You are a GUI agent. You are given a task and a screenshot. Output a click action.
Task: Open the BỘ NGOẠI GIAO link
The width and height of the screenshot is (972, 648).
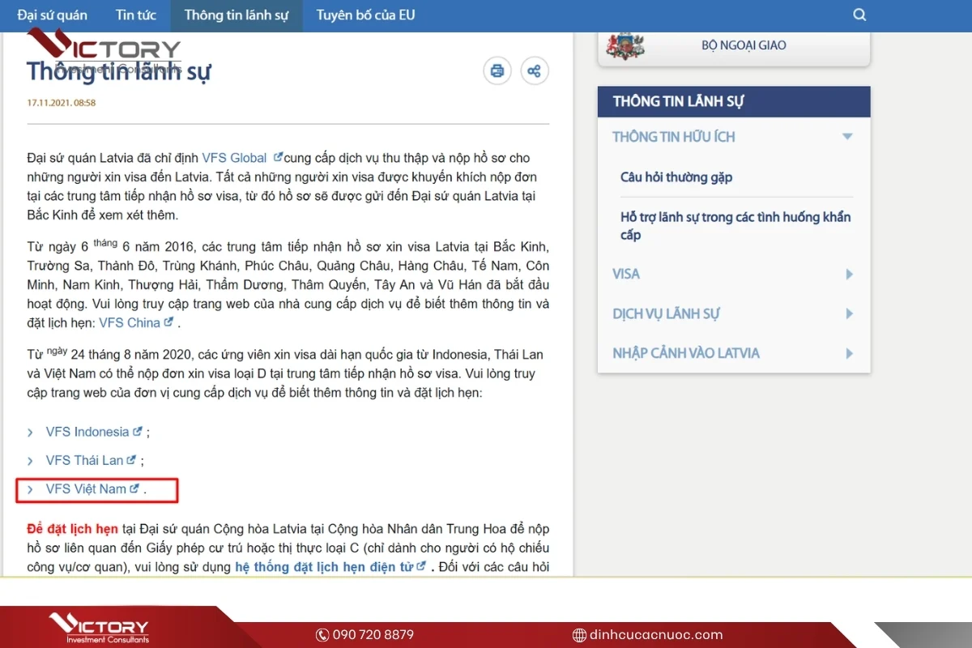click(744, 45)
